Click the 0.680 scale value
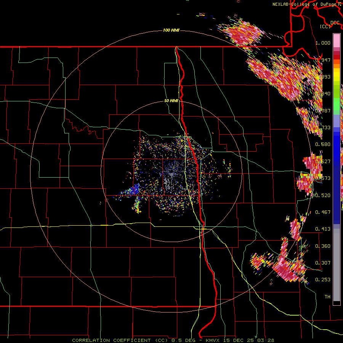343x343 pixels. pos(323,144)
